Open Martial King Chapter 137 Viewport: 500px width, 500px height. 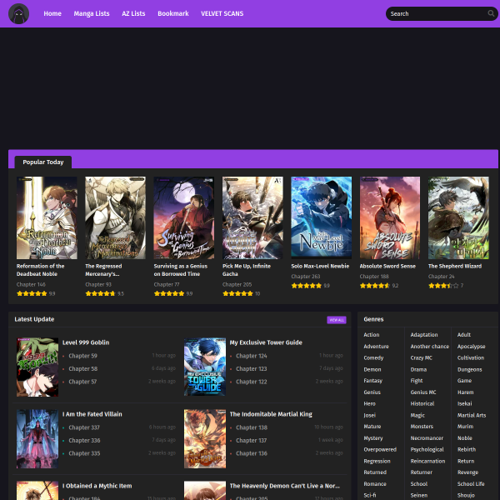point(252,440)
